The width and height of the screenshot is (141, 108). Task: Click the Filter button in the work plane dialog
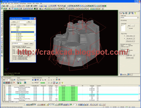click(29, 22)
